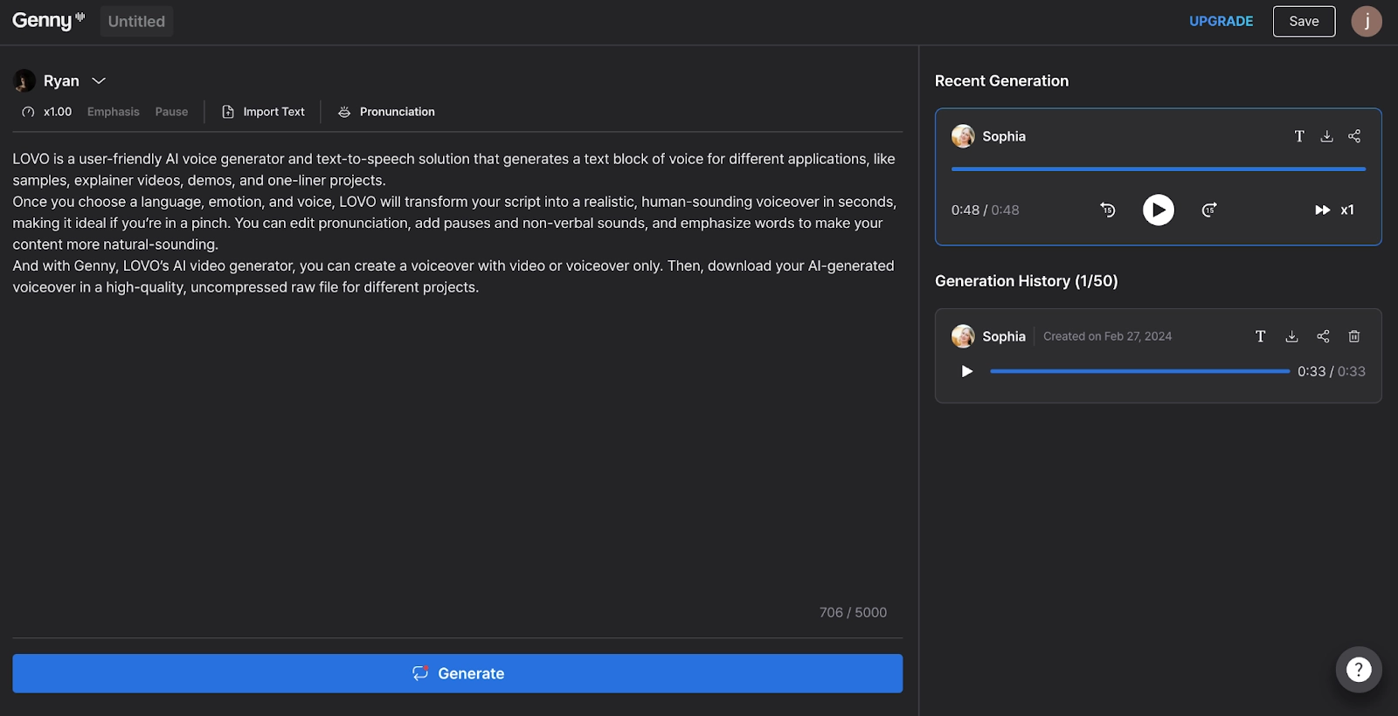Click the 706 / 5000 character counter

tap(853, 612)
